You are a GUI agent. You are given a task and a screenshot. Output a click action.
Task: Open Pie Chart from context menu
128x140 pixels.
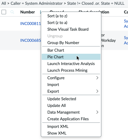pos(71,57)
